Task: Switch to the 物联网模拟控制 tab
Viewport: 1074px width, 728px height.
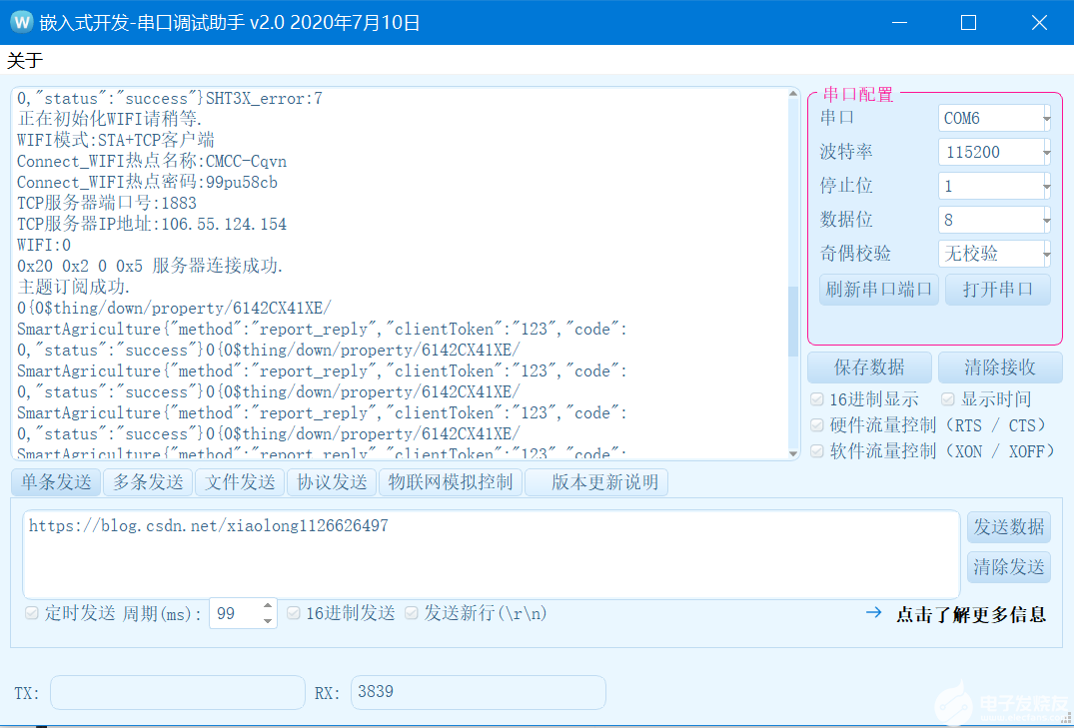Action: tap(451, 482)
